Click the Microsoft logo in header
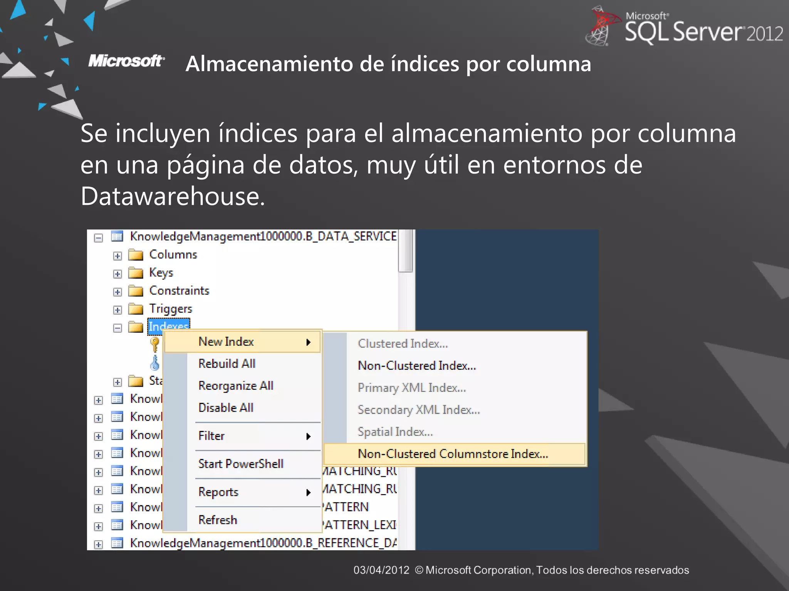The width and height of the screenshot is (789, 591). [x=126, y=61]
